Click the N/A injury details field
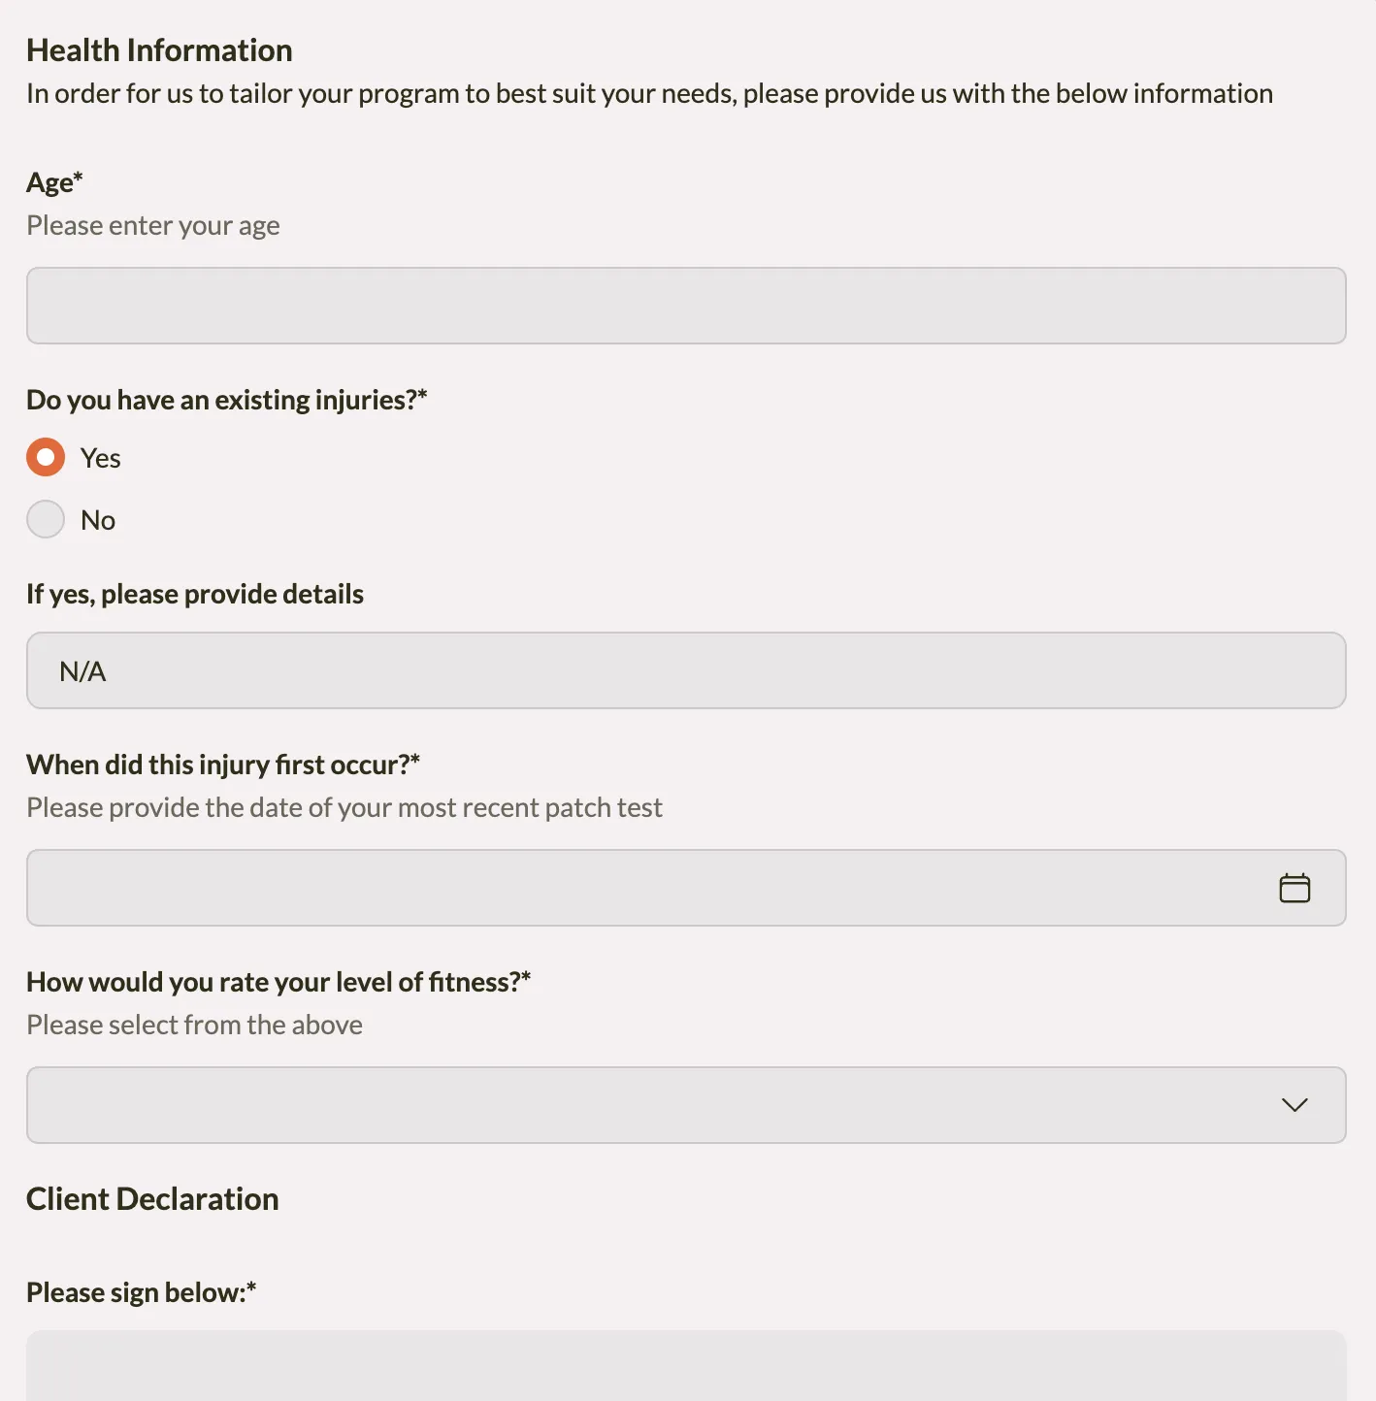Screen dimensions: 1376x1401 coord(686,669)
